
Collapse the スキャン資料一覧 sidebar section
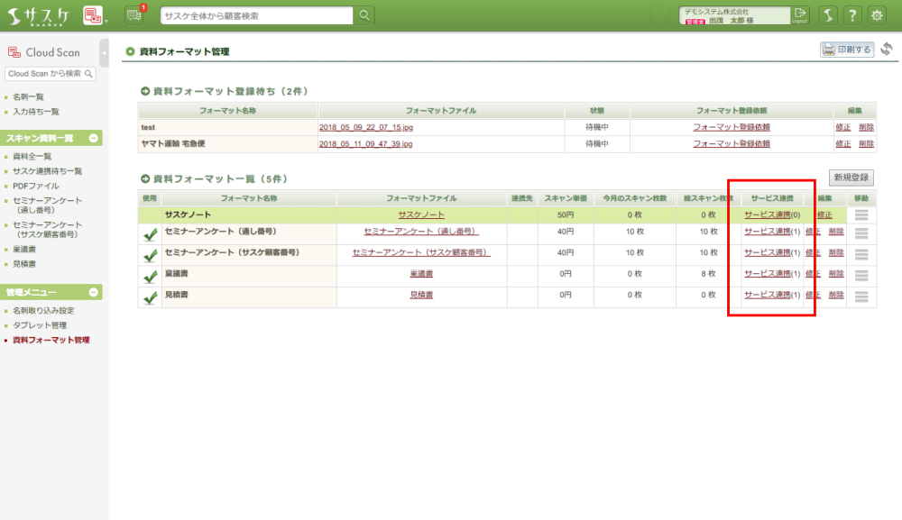(x=94, y=138)
